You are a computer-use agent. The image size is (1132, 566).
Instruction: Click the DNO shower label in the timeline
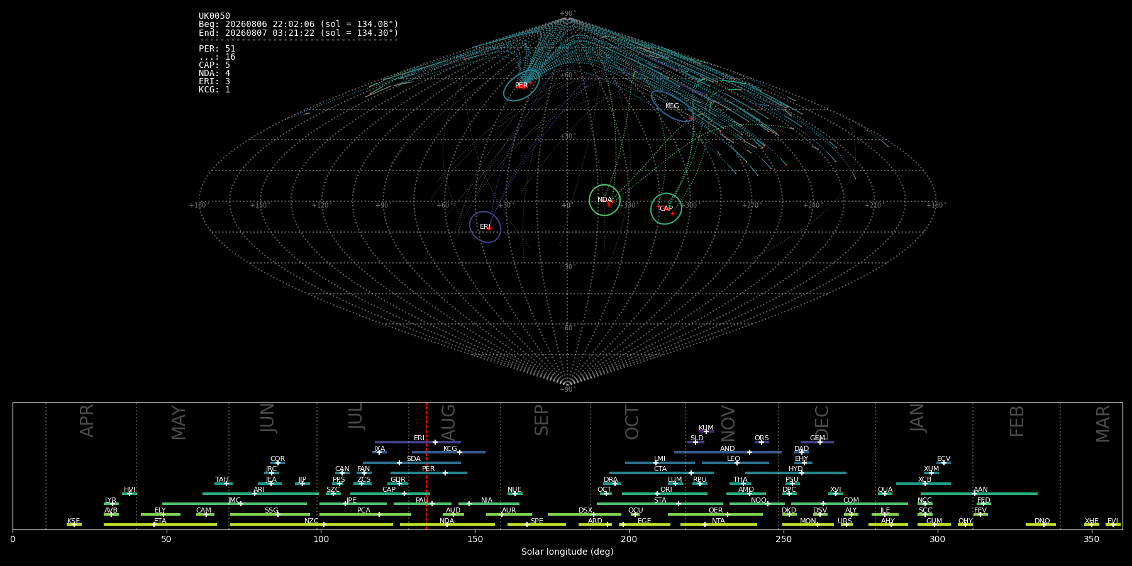[x=1042, y=521]
